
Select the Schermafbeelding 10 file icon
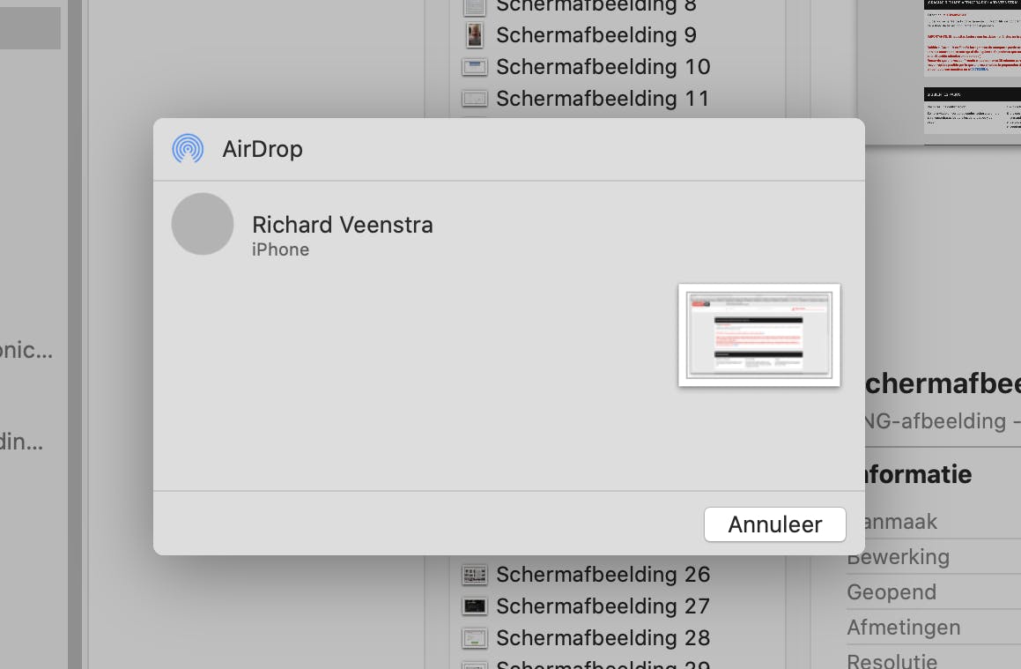[x=474, y=67]
